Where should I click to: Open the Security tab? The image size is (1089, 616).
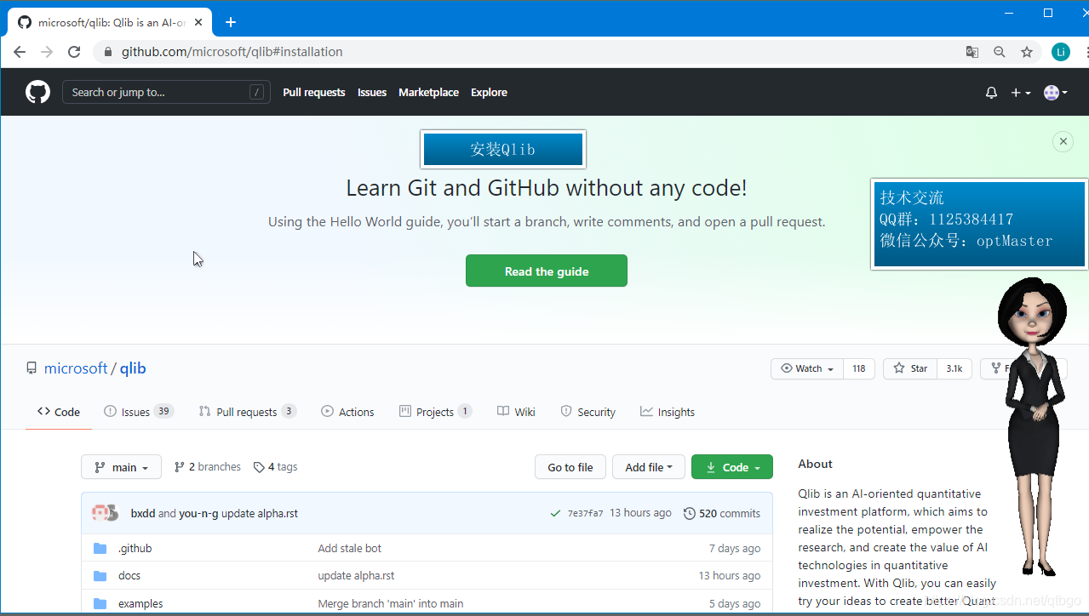point(587,412)
